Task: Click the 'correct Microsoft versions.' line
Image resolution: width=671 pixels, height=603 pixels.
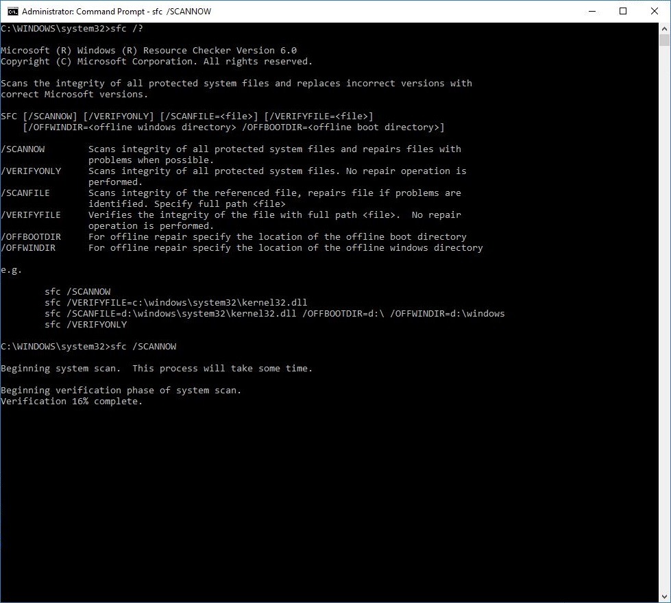Action: [x=75, y=95]
